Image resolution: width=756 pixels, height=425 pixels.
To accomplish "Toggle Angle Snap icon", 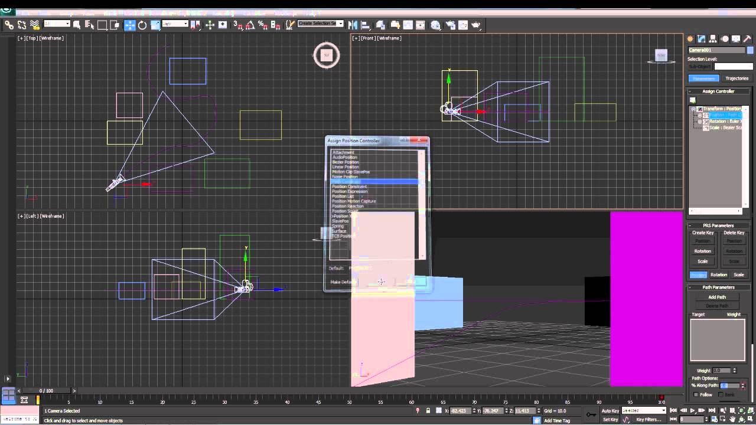I will (x=250, y=25).
